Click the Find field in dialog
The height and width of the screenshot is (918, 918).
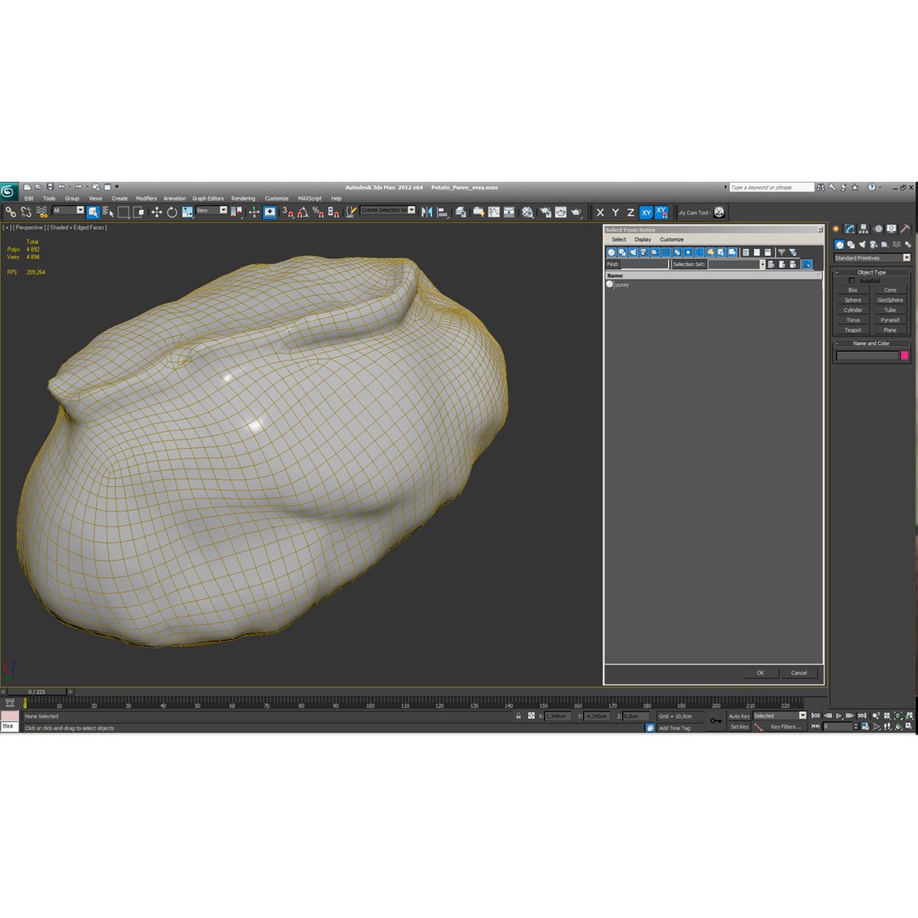pyautogui.click(x=644, y=264)
